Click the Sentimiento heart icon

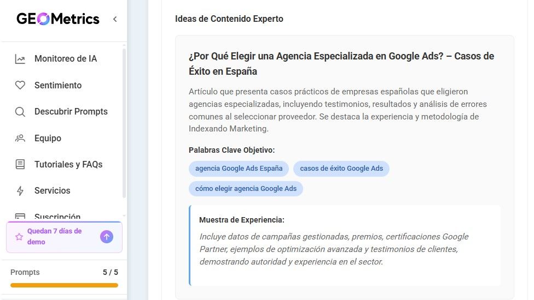[x=20, y=85]
